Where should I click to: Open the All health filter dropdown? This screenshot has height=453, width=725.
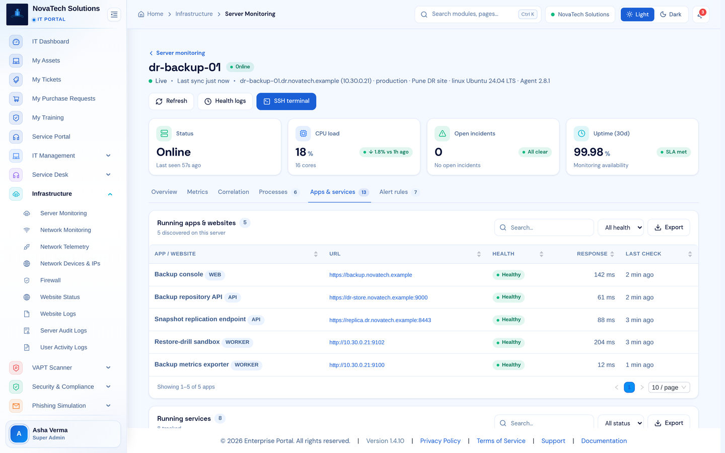click(621, 228)
